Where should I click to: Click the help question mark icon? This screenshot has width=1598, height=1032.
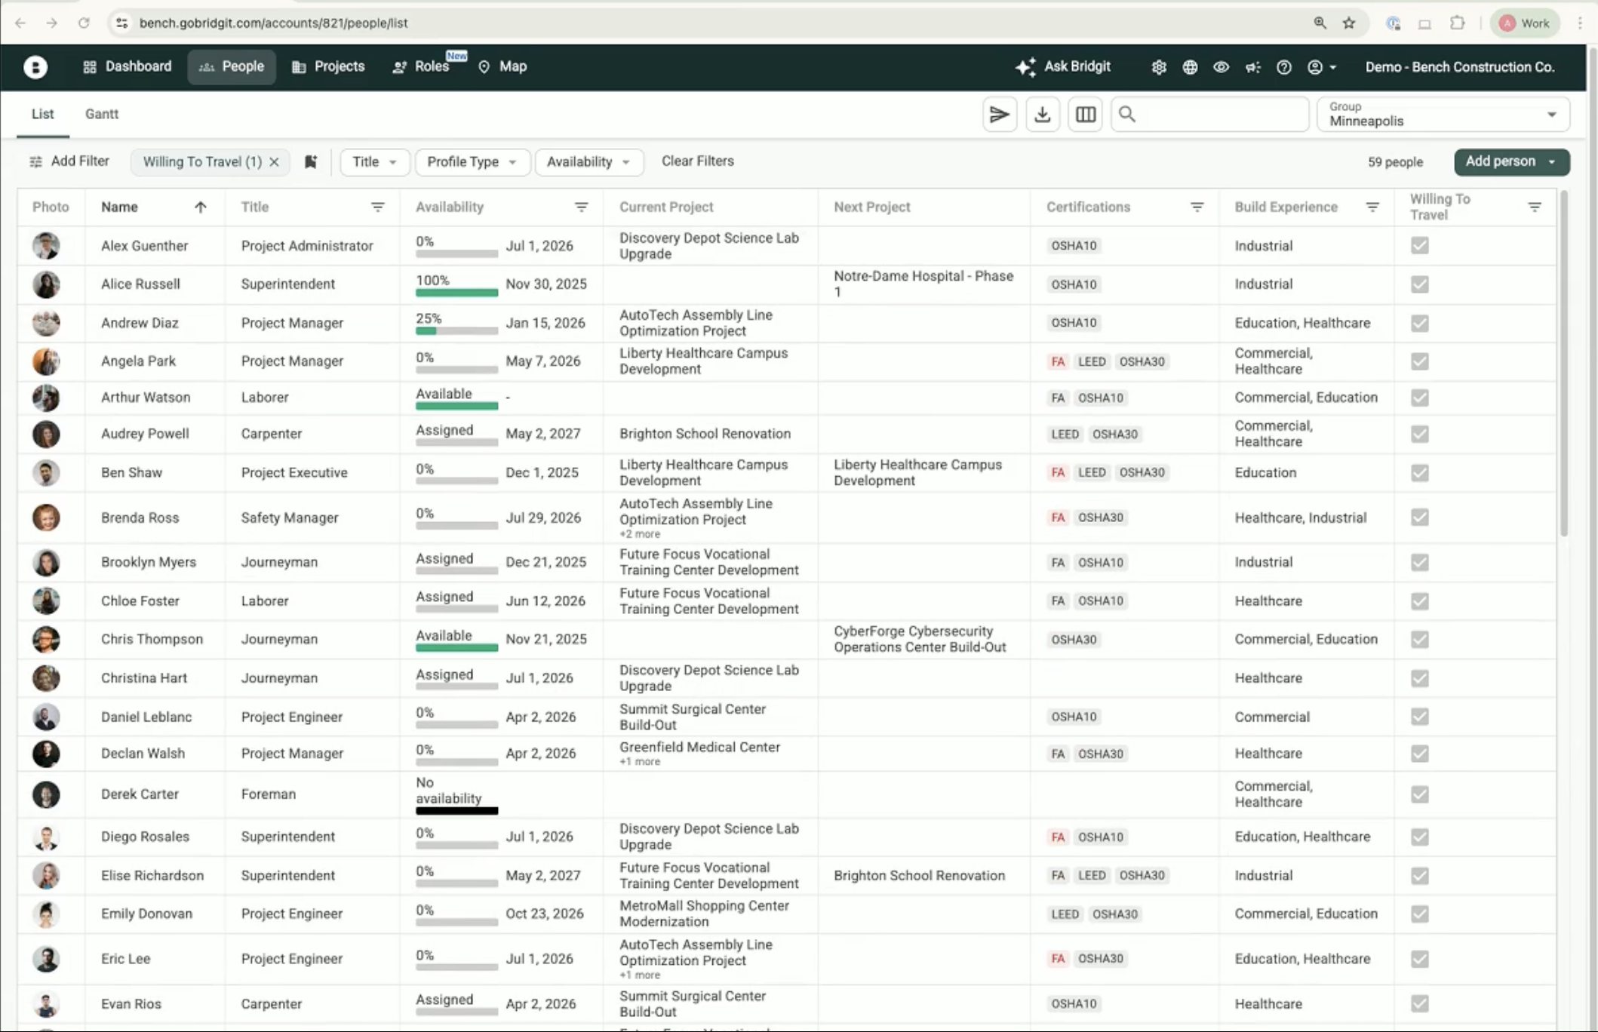[x=1283, y=67]
